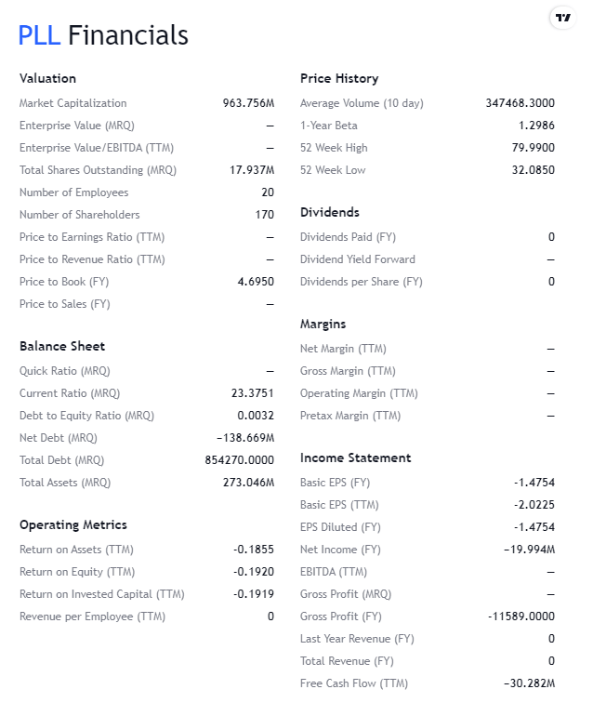This screenshot has width=593, height=716.
Task: Select the 963.756M market cap value
Action: [x=248, y=103]
